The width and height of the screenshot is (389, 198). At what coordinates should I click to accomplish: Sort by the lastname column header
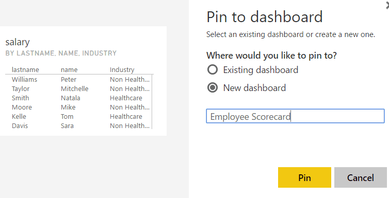coord(25,70)
